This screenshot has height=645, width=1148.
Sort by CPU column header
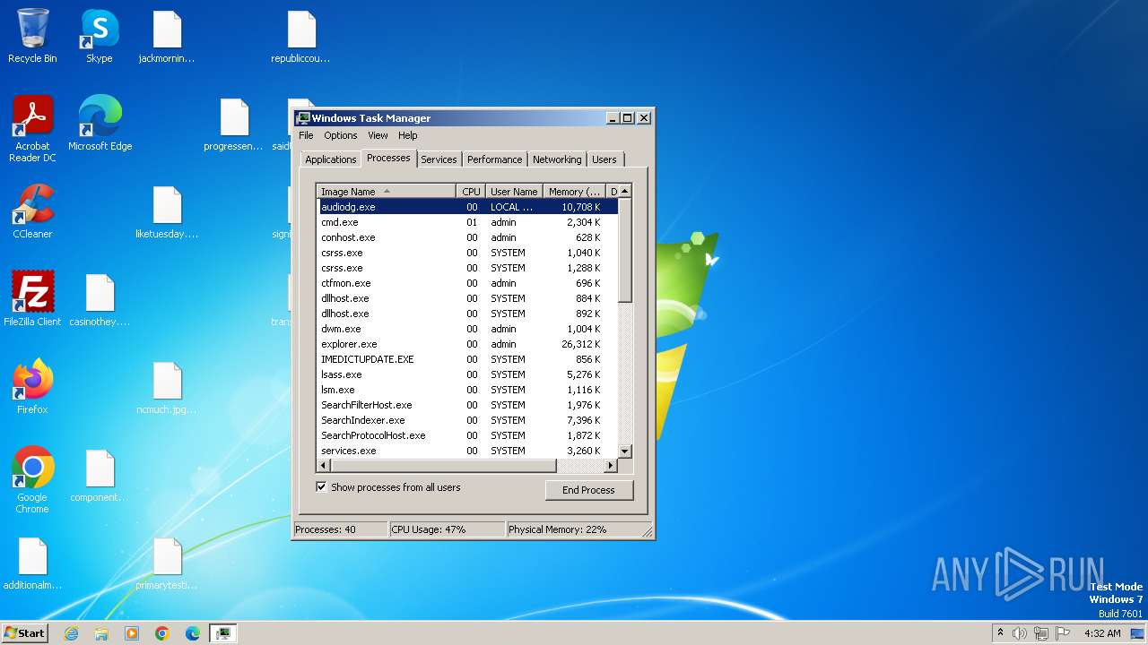[x=471, y=192]
